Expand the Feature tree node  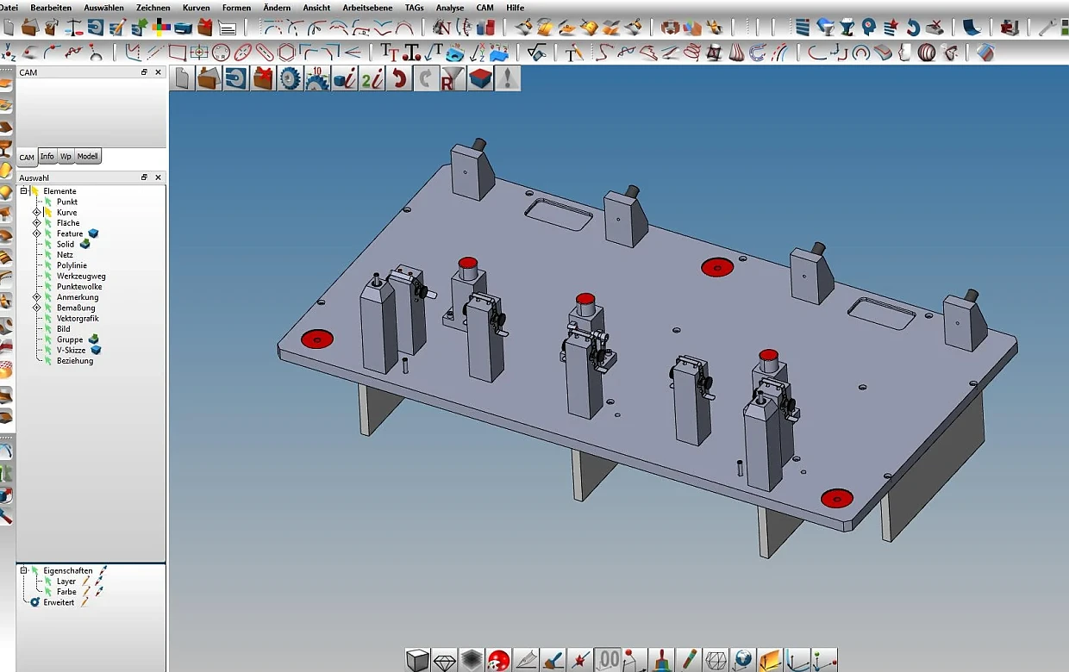pyautogui.click(x=36, y=233)
